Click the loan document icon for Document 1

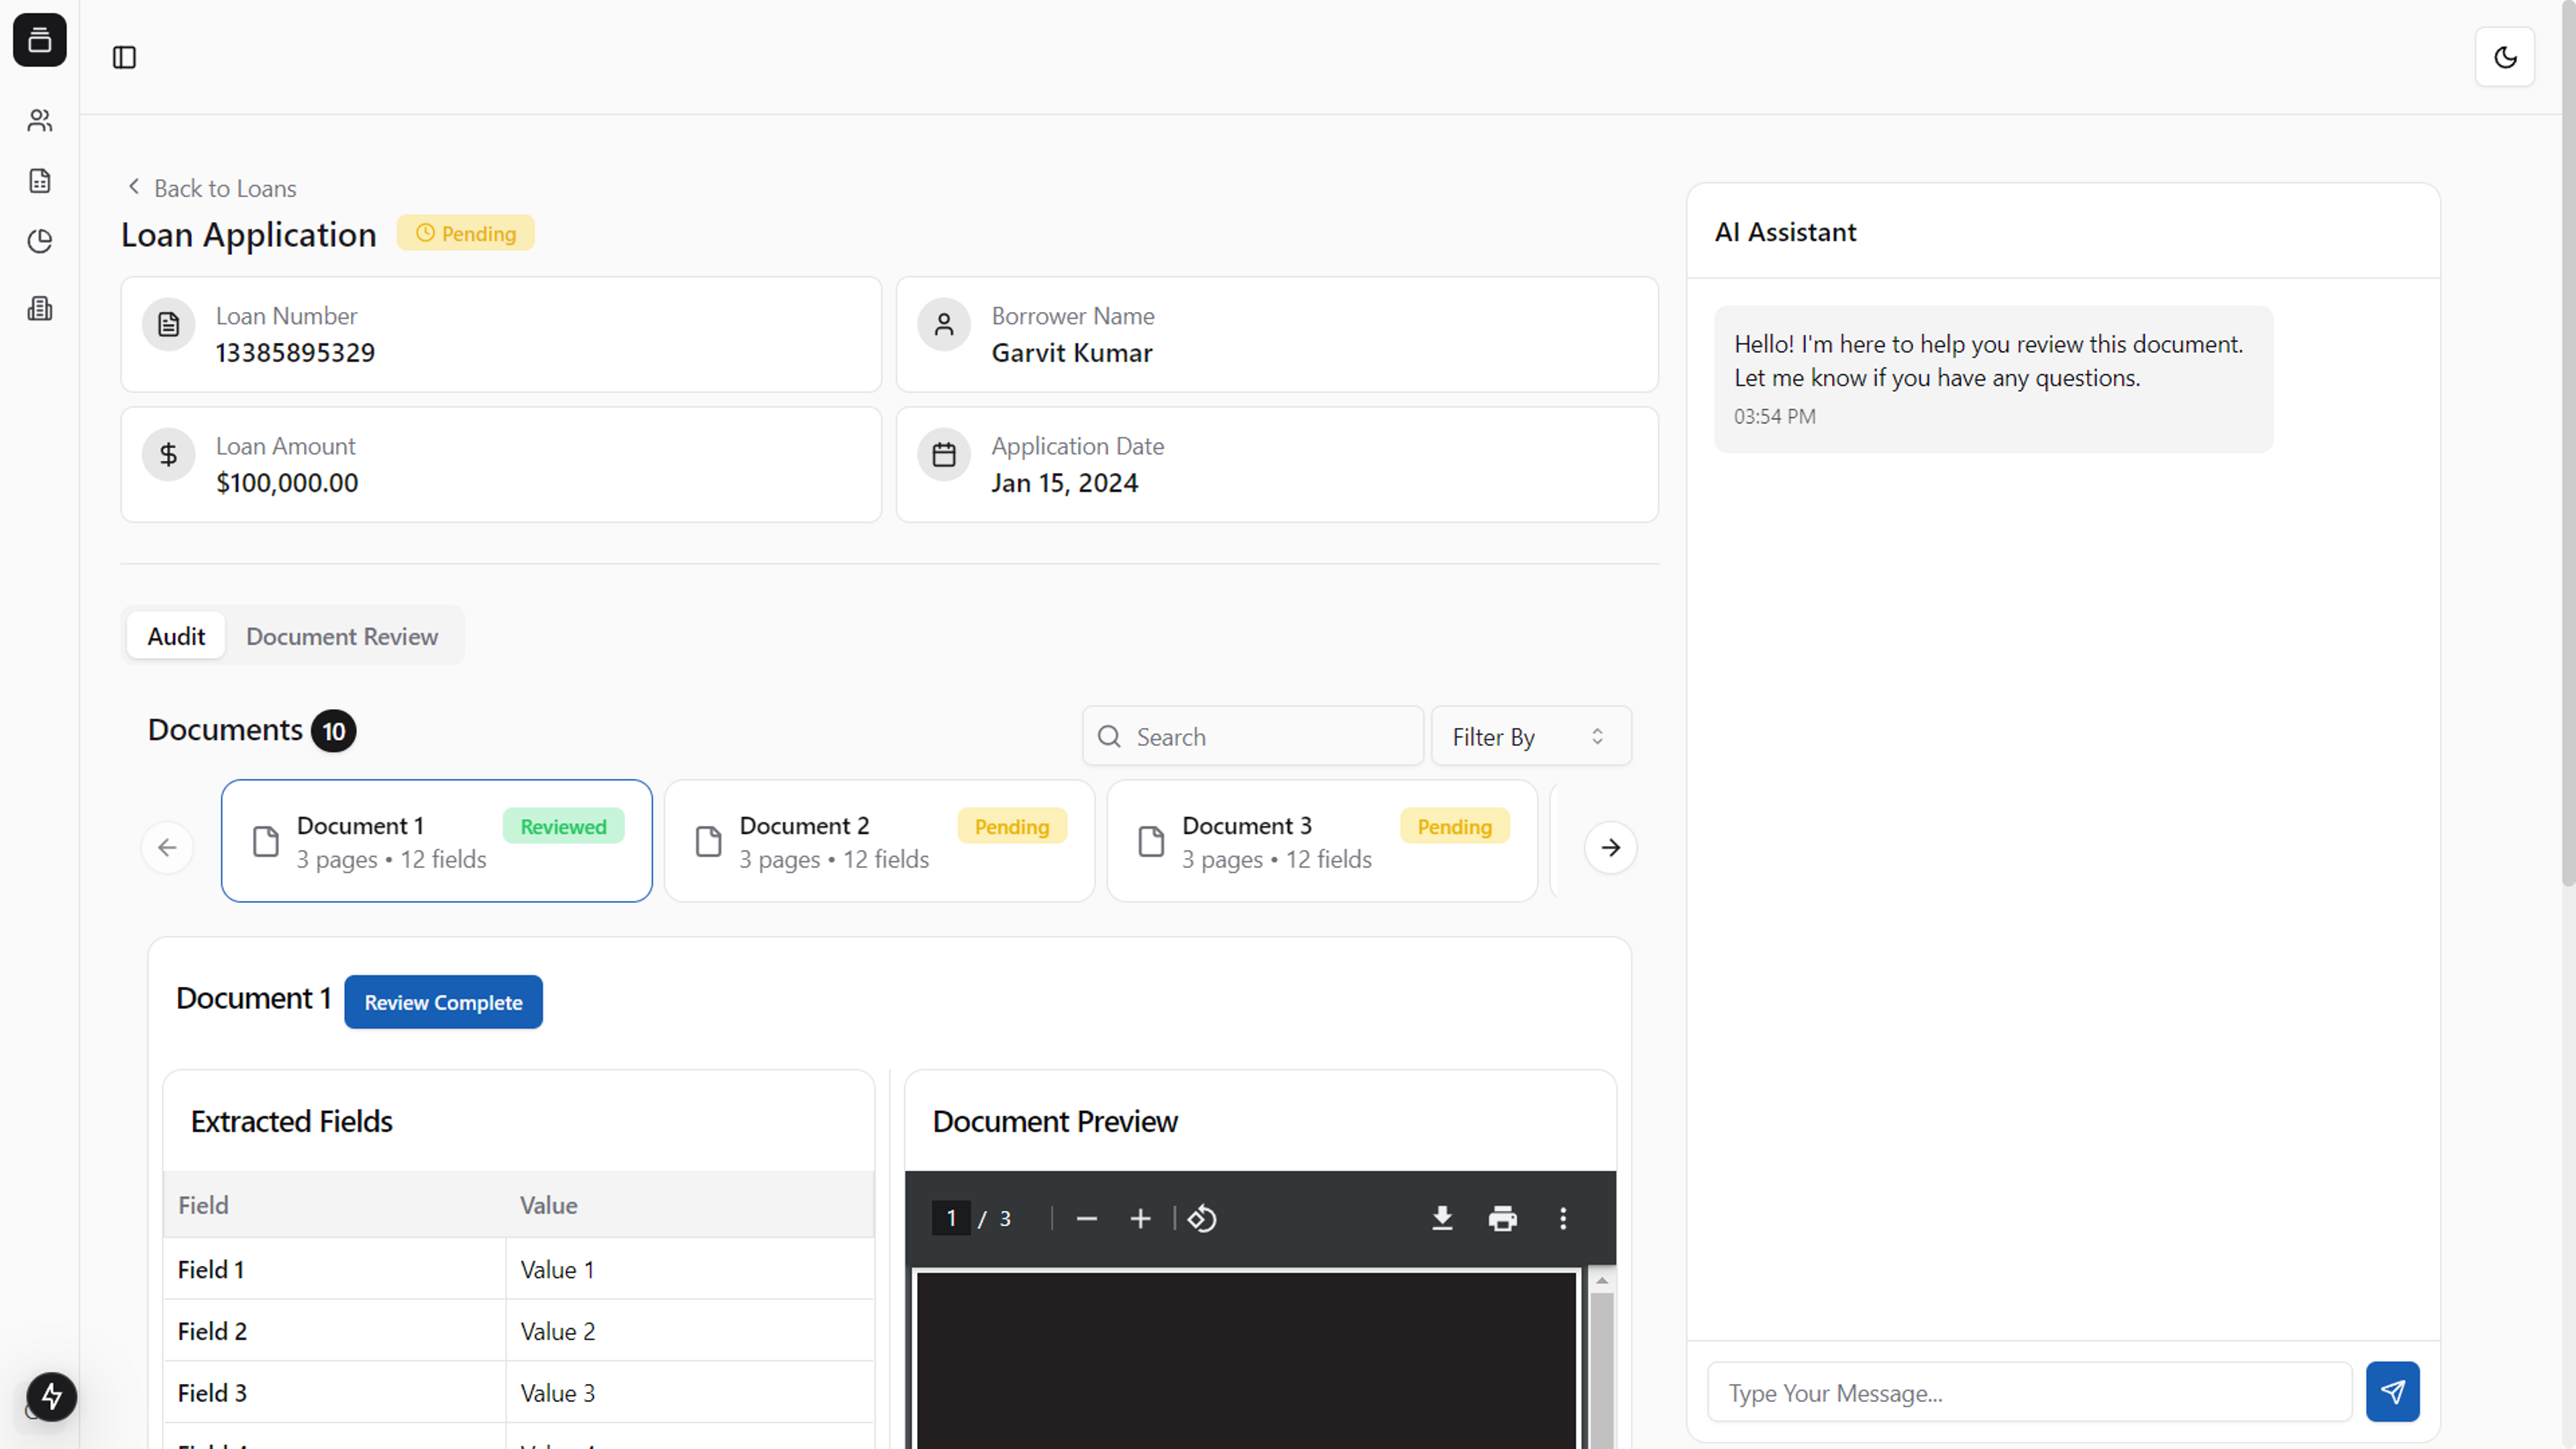pos(266,841)
